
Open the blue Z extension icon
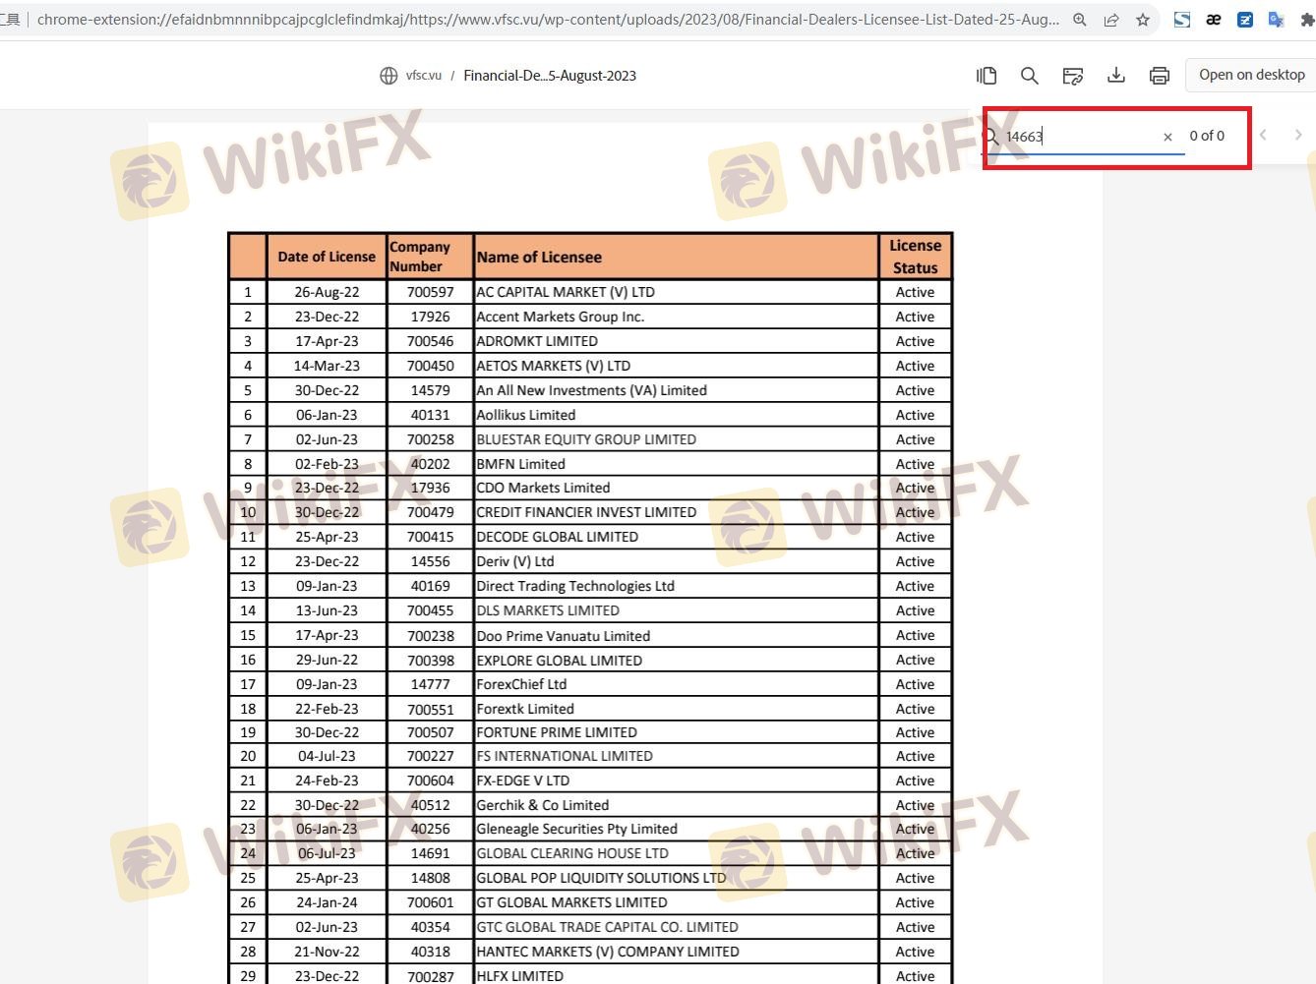pos(1245,20)
